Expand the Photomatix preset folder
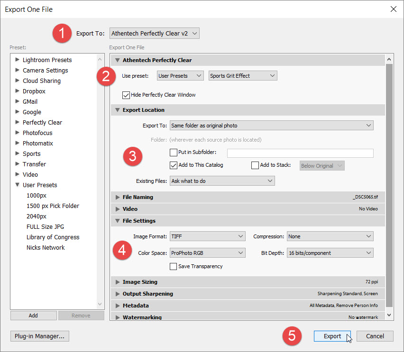Viewport: 404px width, 352px height. [17, 143]
